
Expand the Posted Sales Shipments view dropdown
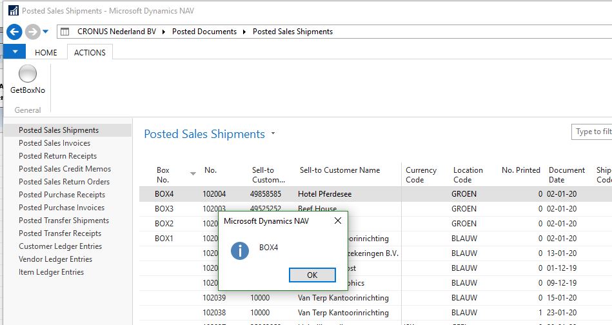point(273,134)
